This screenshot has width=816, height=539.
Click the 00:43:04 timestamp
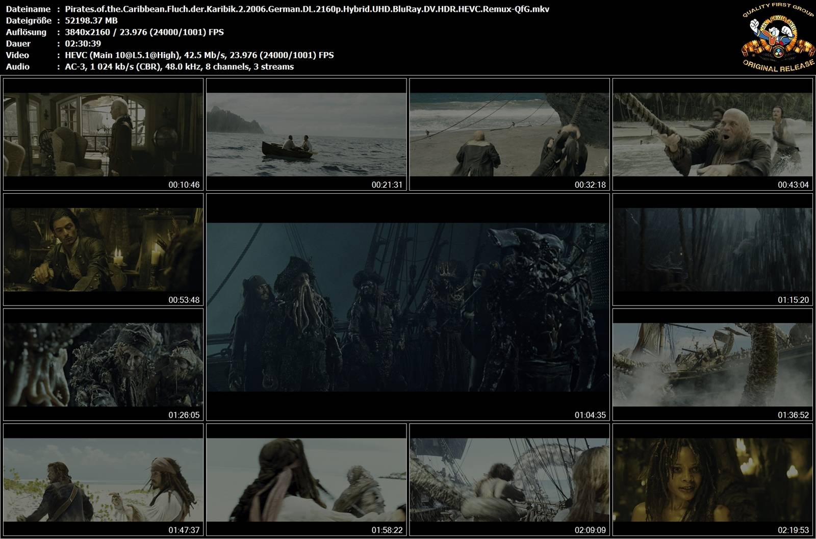pos(793,185)
